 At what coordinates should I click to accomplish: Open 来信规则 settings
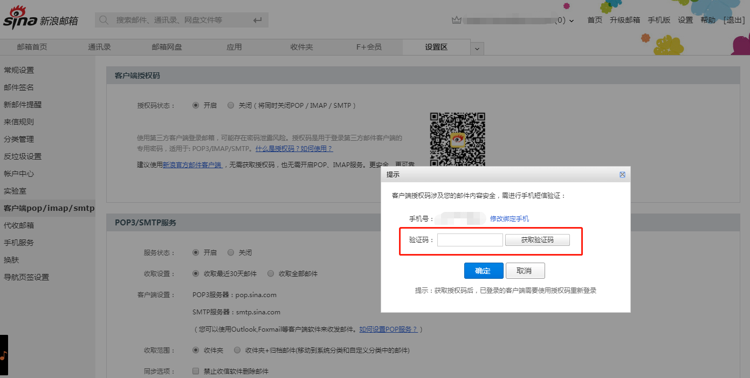[19, 122]
